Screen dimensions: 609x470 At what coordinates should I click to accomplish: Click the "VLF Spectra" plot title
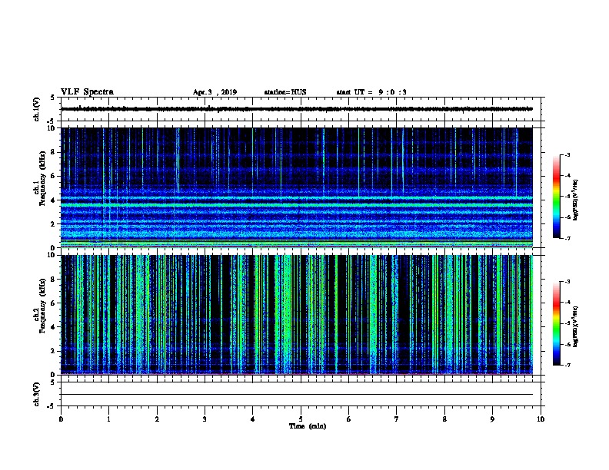pos(87,92)
